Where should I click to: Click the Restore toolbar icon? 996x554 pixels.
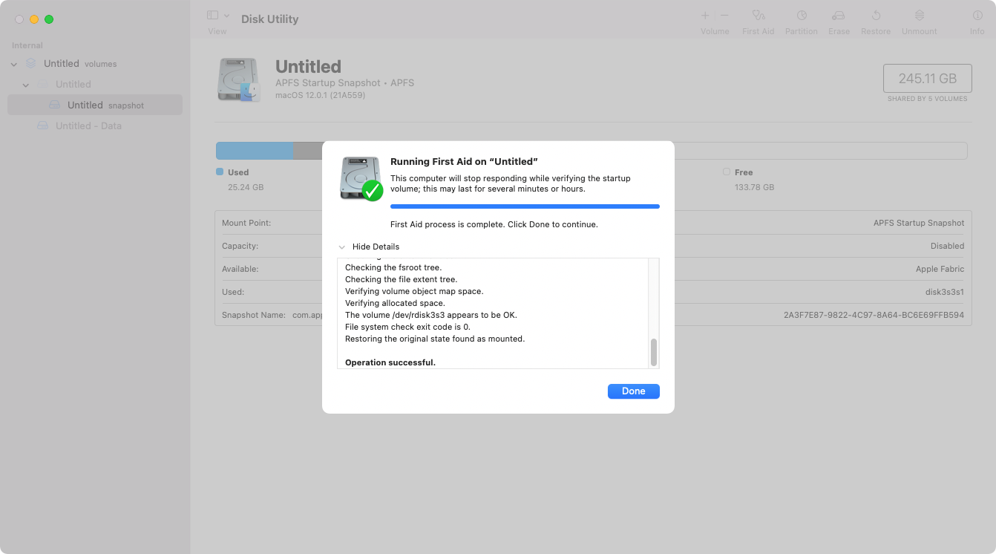[x=876, y=16]
